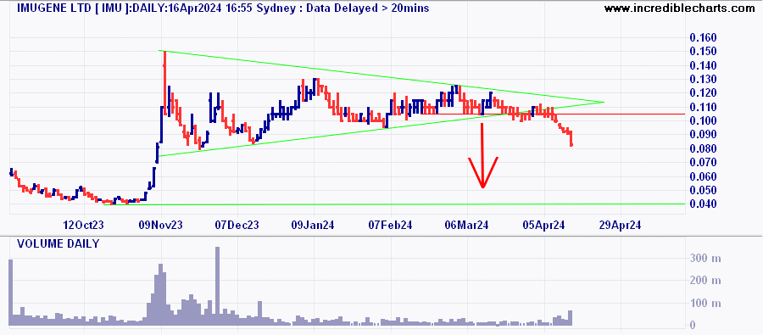
Task: Click the 09Jan24 date axis label
Action: click(314, 226)
